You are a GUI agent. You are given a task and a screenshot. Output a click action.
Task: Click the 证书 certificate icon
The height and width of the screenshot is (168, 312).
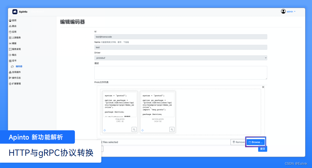pyautogui.click(x=10, y=61)
